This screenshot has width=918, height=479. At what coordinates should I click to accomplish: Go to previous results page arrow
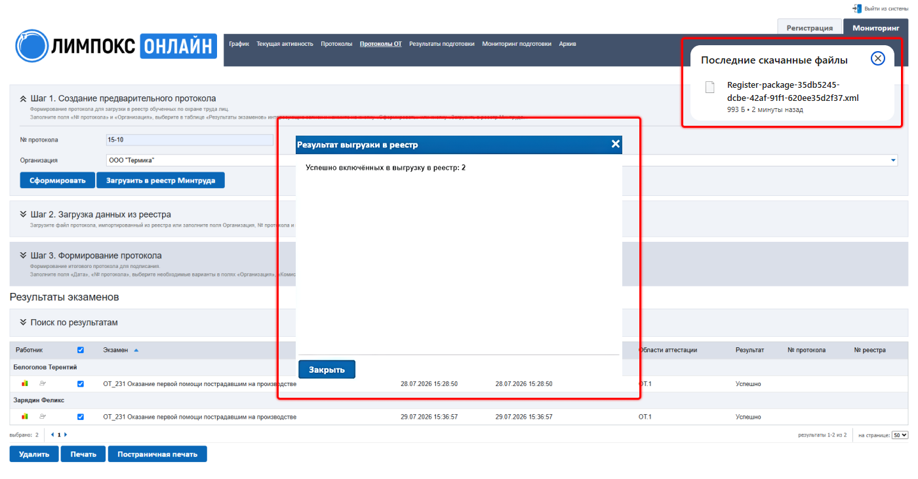(x=52, y=434)
